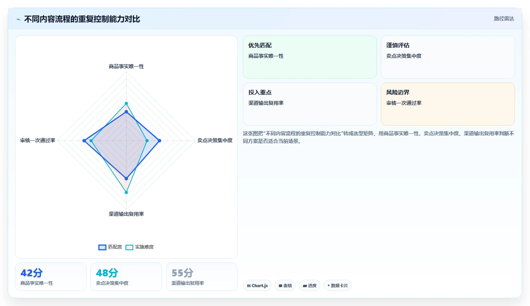Click the 卖点决策集中度 radar axis label
The width and height of the screenshot is (530, 306).
(x=215, y=140)
